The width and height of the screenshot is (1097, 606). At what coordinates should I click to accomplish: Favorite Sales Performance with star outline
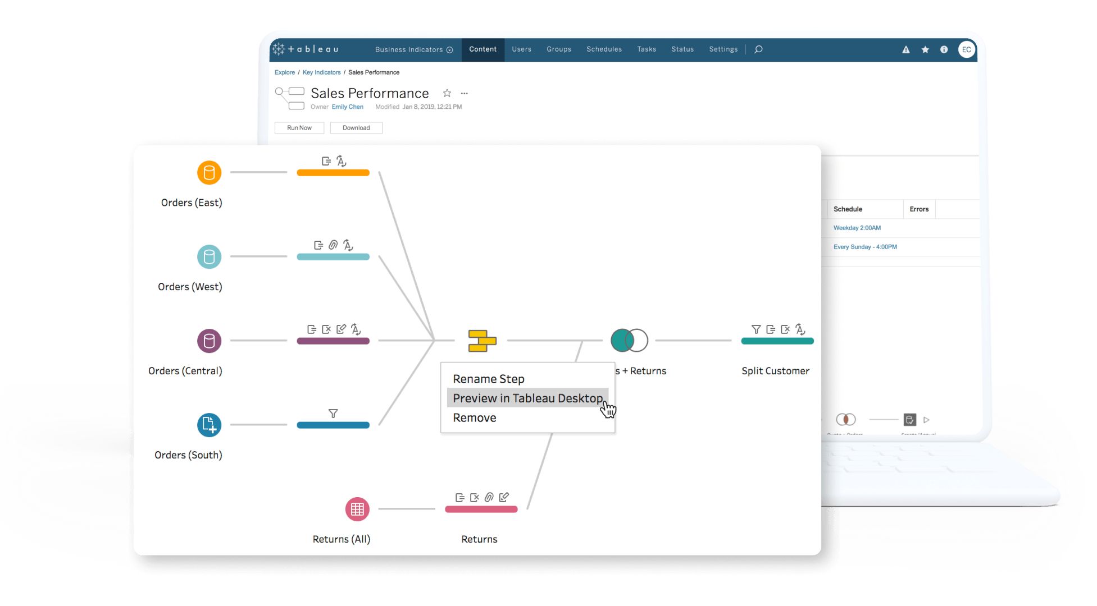pos(447,93)
